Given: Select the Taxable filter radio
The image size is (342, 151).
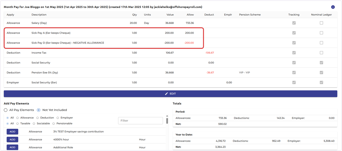Looking at the screenshot, I should tap(18, 124).
